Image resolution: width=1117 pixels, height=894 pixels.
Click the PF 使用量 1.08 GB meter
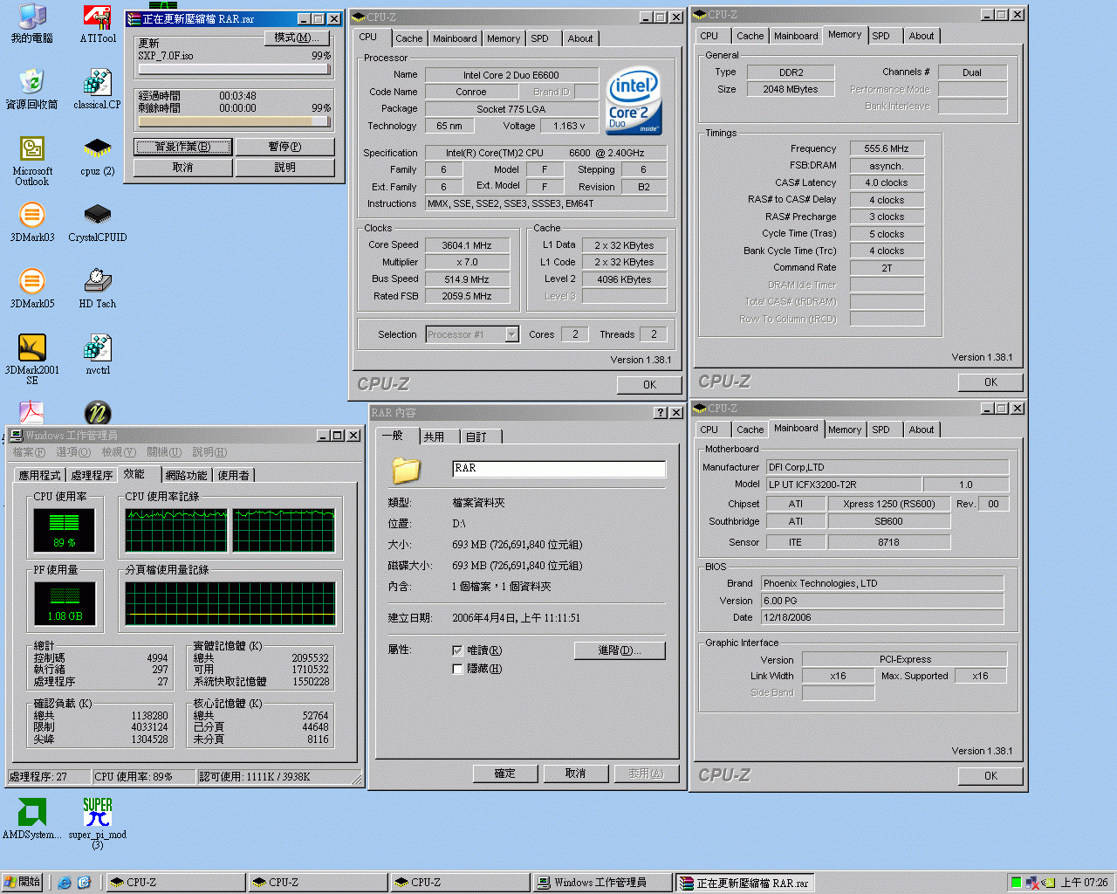click(65, 602)
